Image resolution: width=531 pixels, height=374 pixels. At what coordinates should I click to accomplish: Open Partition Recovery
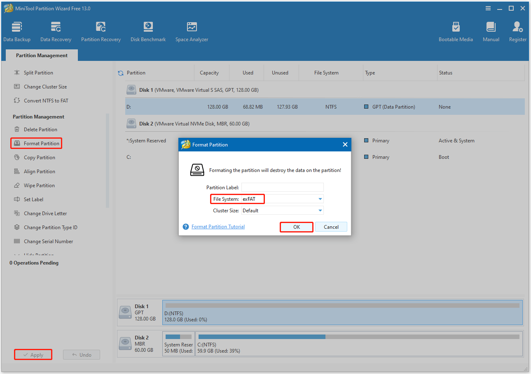pyautogui.click(x=101, y=31)
